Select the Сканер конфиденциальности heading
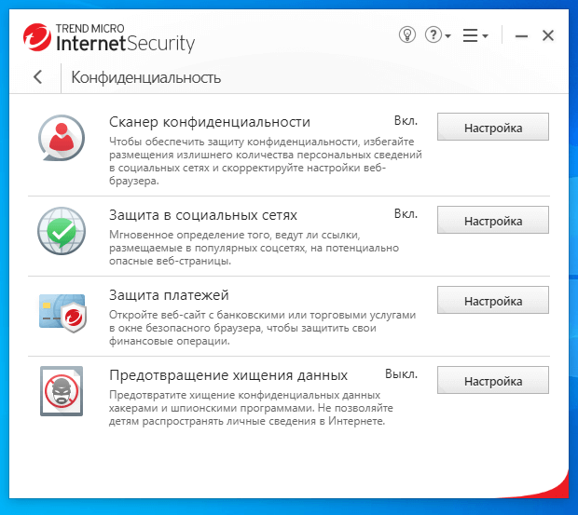This screenshot has height=515, width=578. point(209,122)
